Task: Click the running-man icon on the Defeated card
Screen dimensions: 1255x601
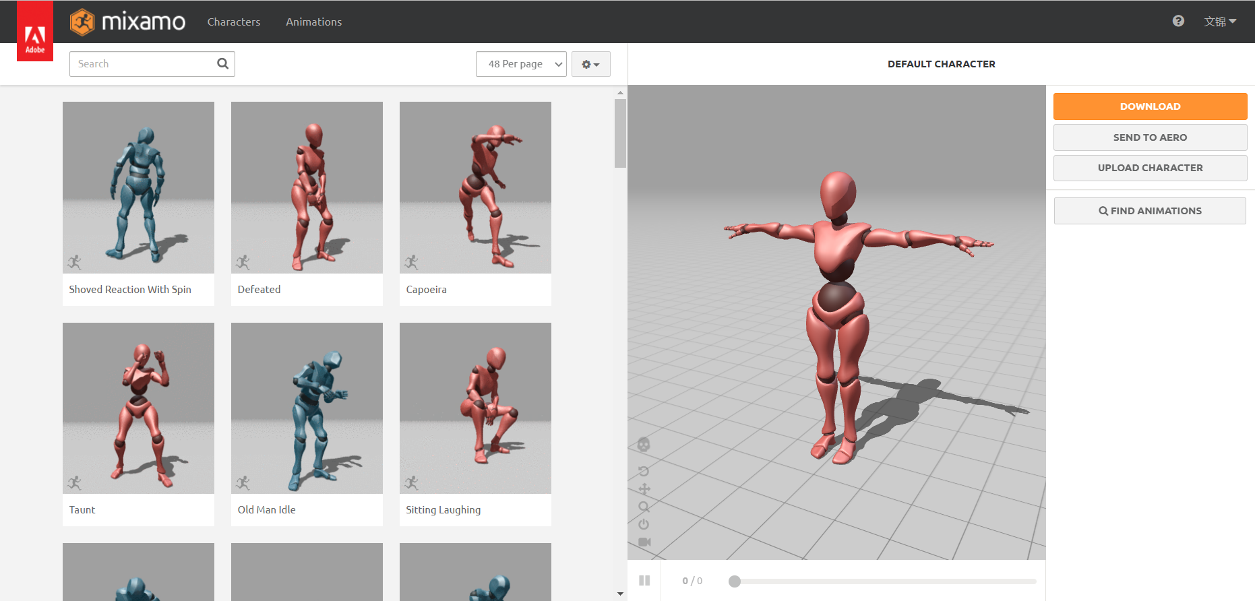Action: click(x=243, y=261)
